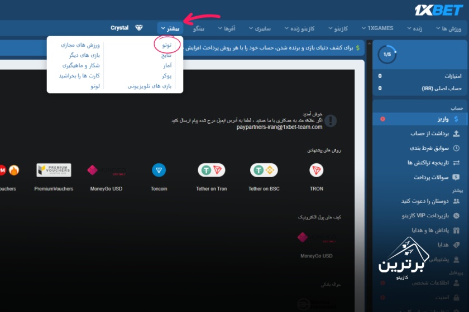Screen dimensions: 469x312
Task: Click the tag icon for هدایا
Action: [456, 245]
